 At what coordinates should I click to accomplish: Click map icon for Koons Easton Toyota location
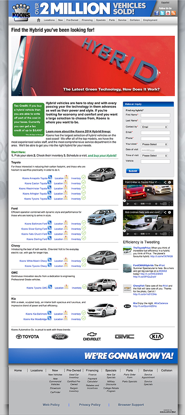tap(65, 182)
